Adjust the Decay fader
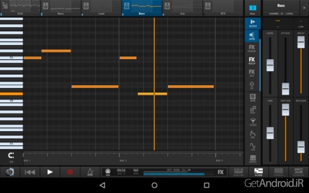Image resolution: width=309 pixels, height=193 pixels. (x=301, y=42)
